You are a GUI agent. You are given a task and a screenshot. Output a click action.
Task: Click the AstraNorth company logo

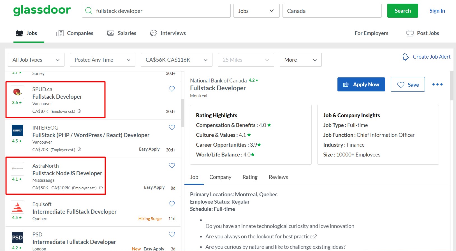click(17, 169)
